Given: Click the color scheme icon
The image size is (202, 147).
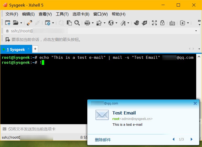Looking at the screenshot, I should coord(99,23).
